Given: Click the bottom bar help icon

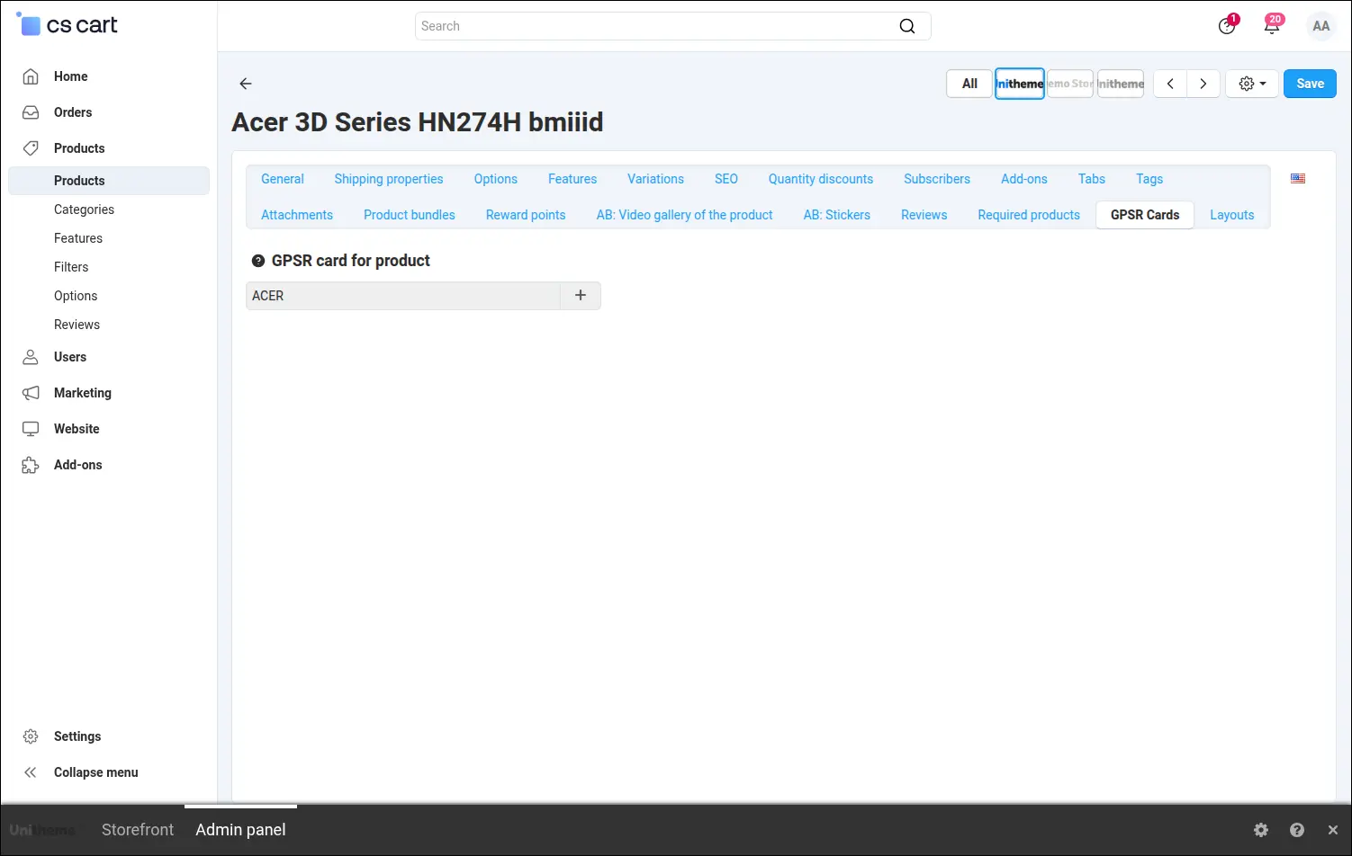Looking at the screenshot, I should [x=1297, y=830].
